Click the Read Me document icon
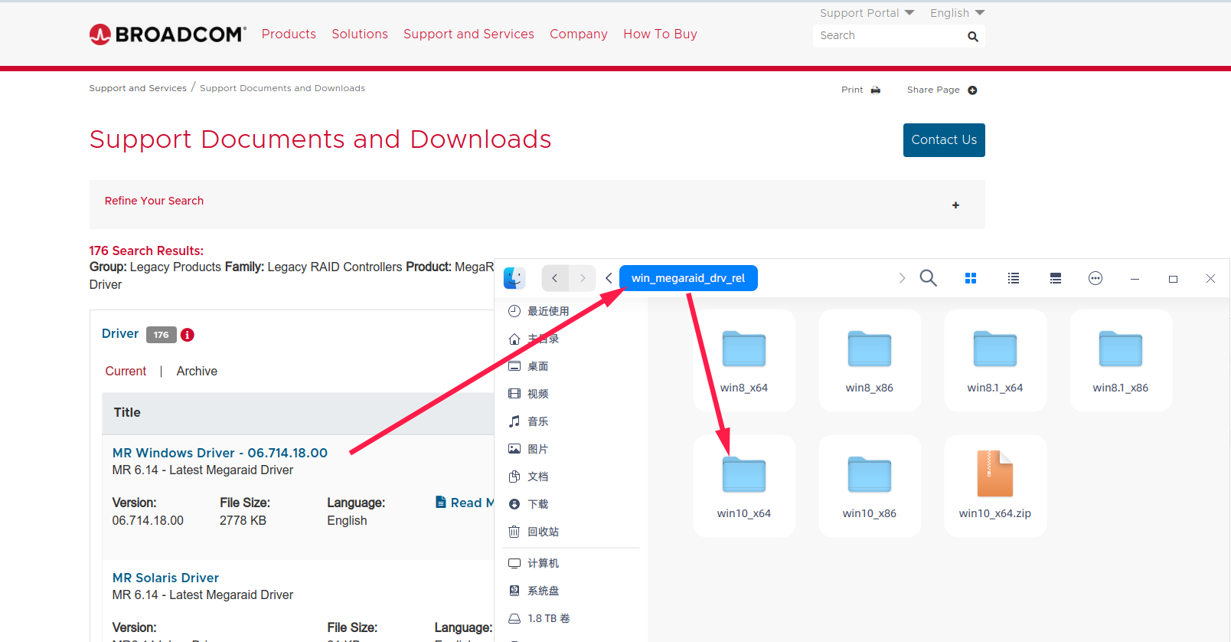Viewport: 1231px width, 642px height. (x=441, y=502)
